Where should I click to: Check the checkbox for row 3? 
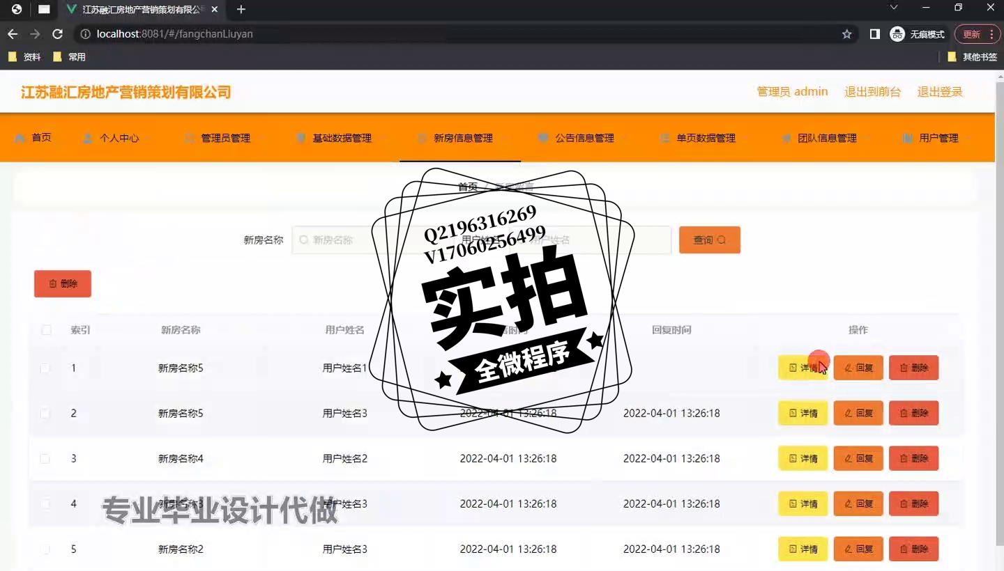[x=45, y=458]
